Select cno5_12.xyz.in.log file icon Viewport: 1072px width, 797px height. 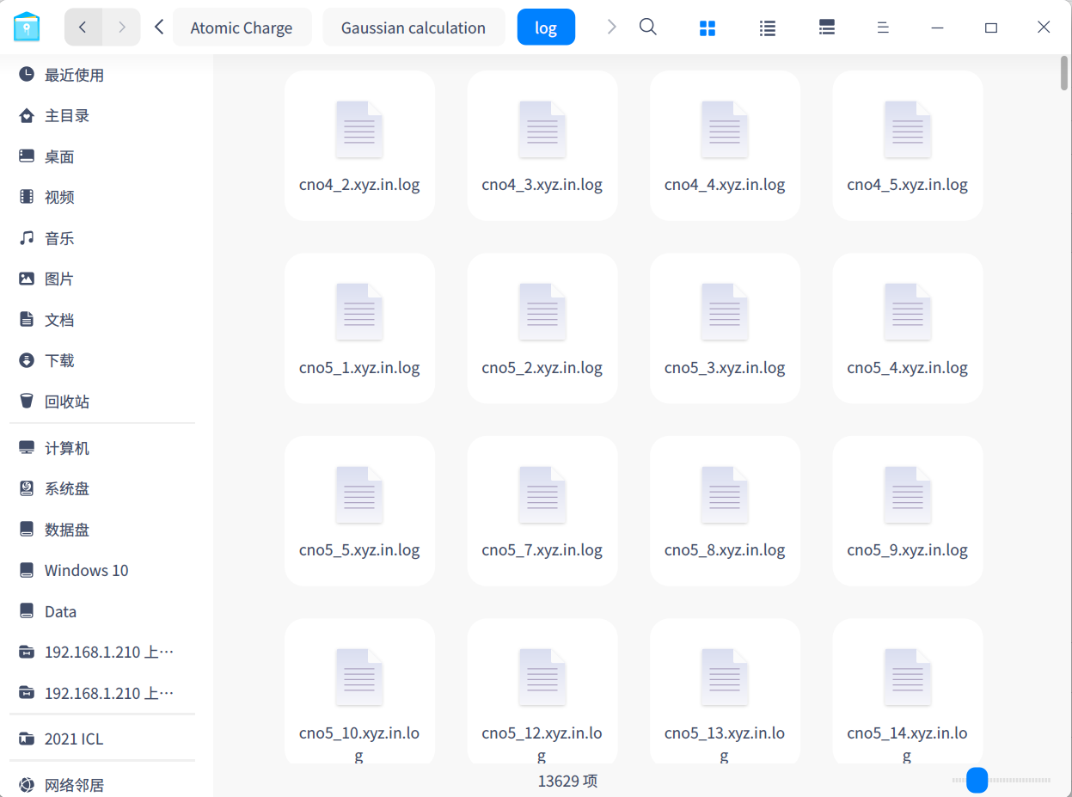pyautogui.click(x=542, y=677)
